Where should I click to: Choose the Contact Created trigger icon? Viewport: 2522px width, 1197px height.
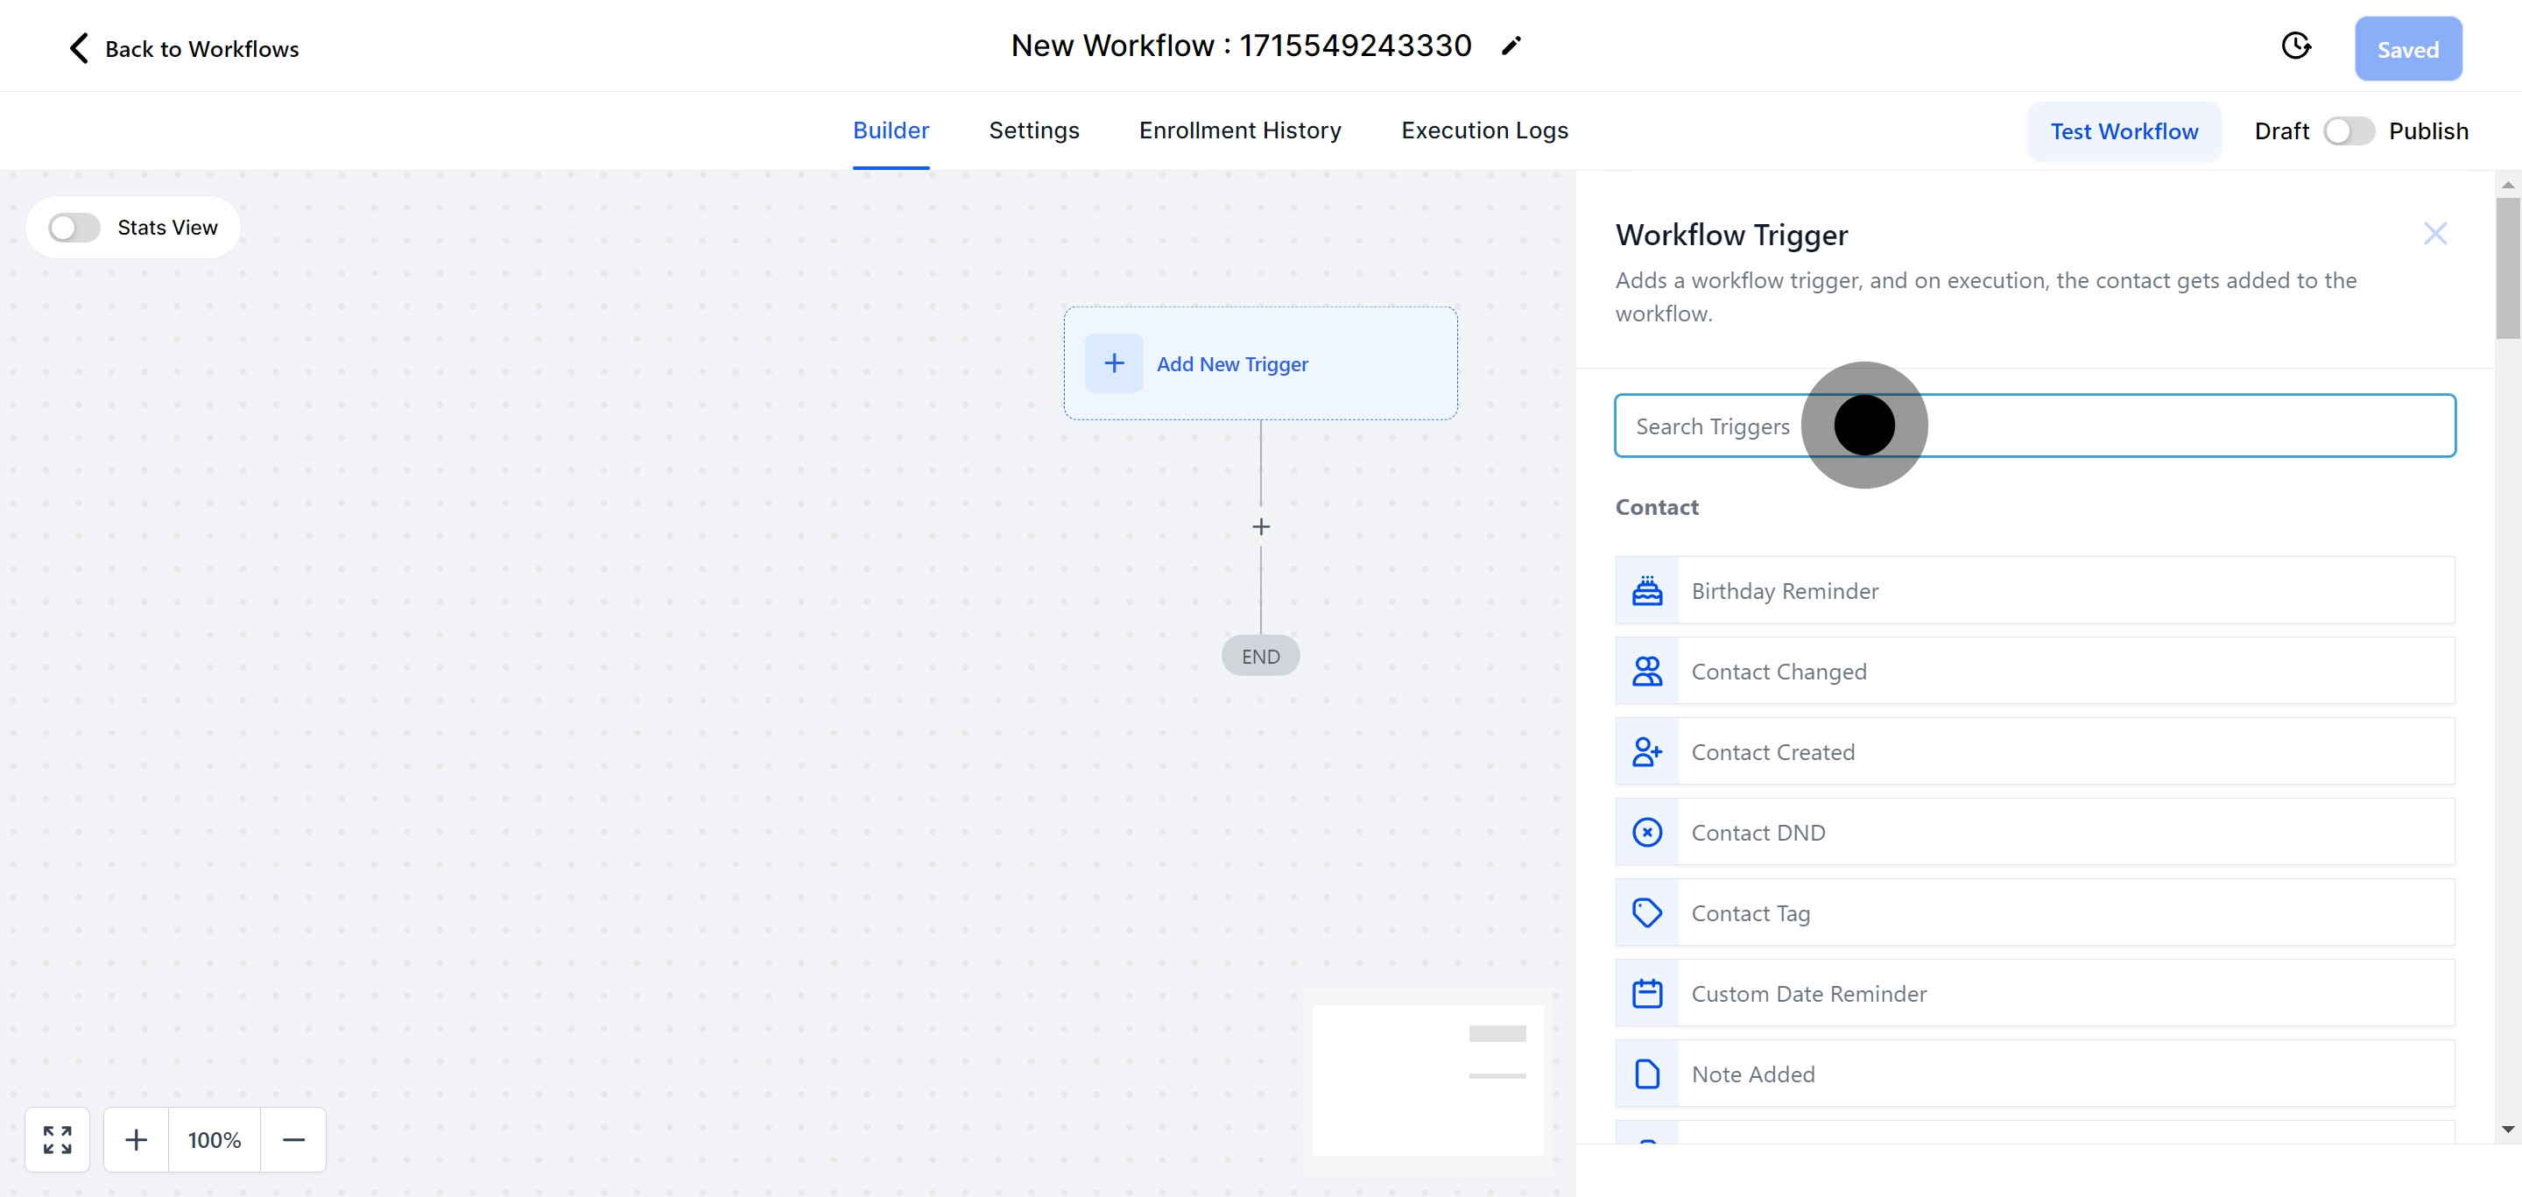click(x=1646, y=751)
